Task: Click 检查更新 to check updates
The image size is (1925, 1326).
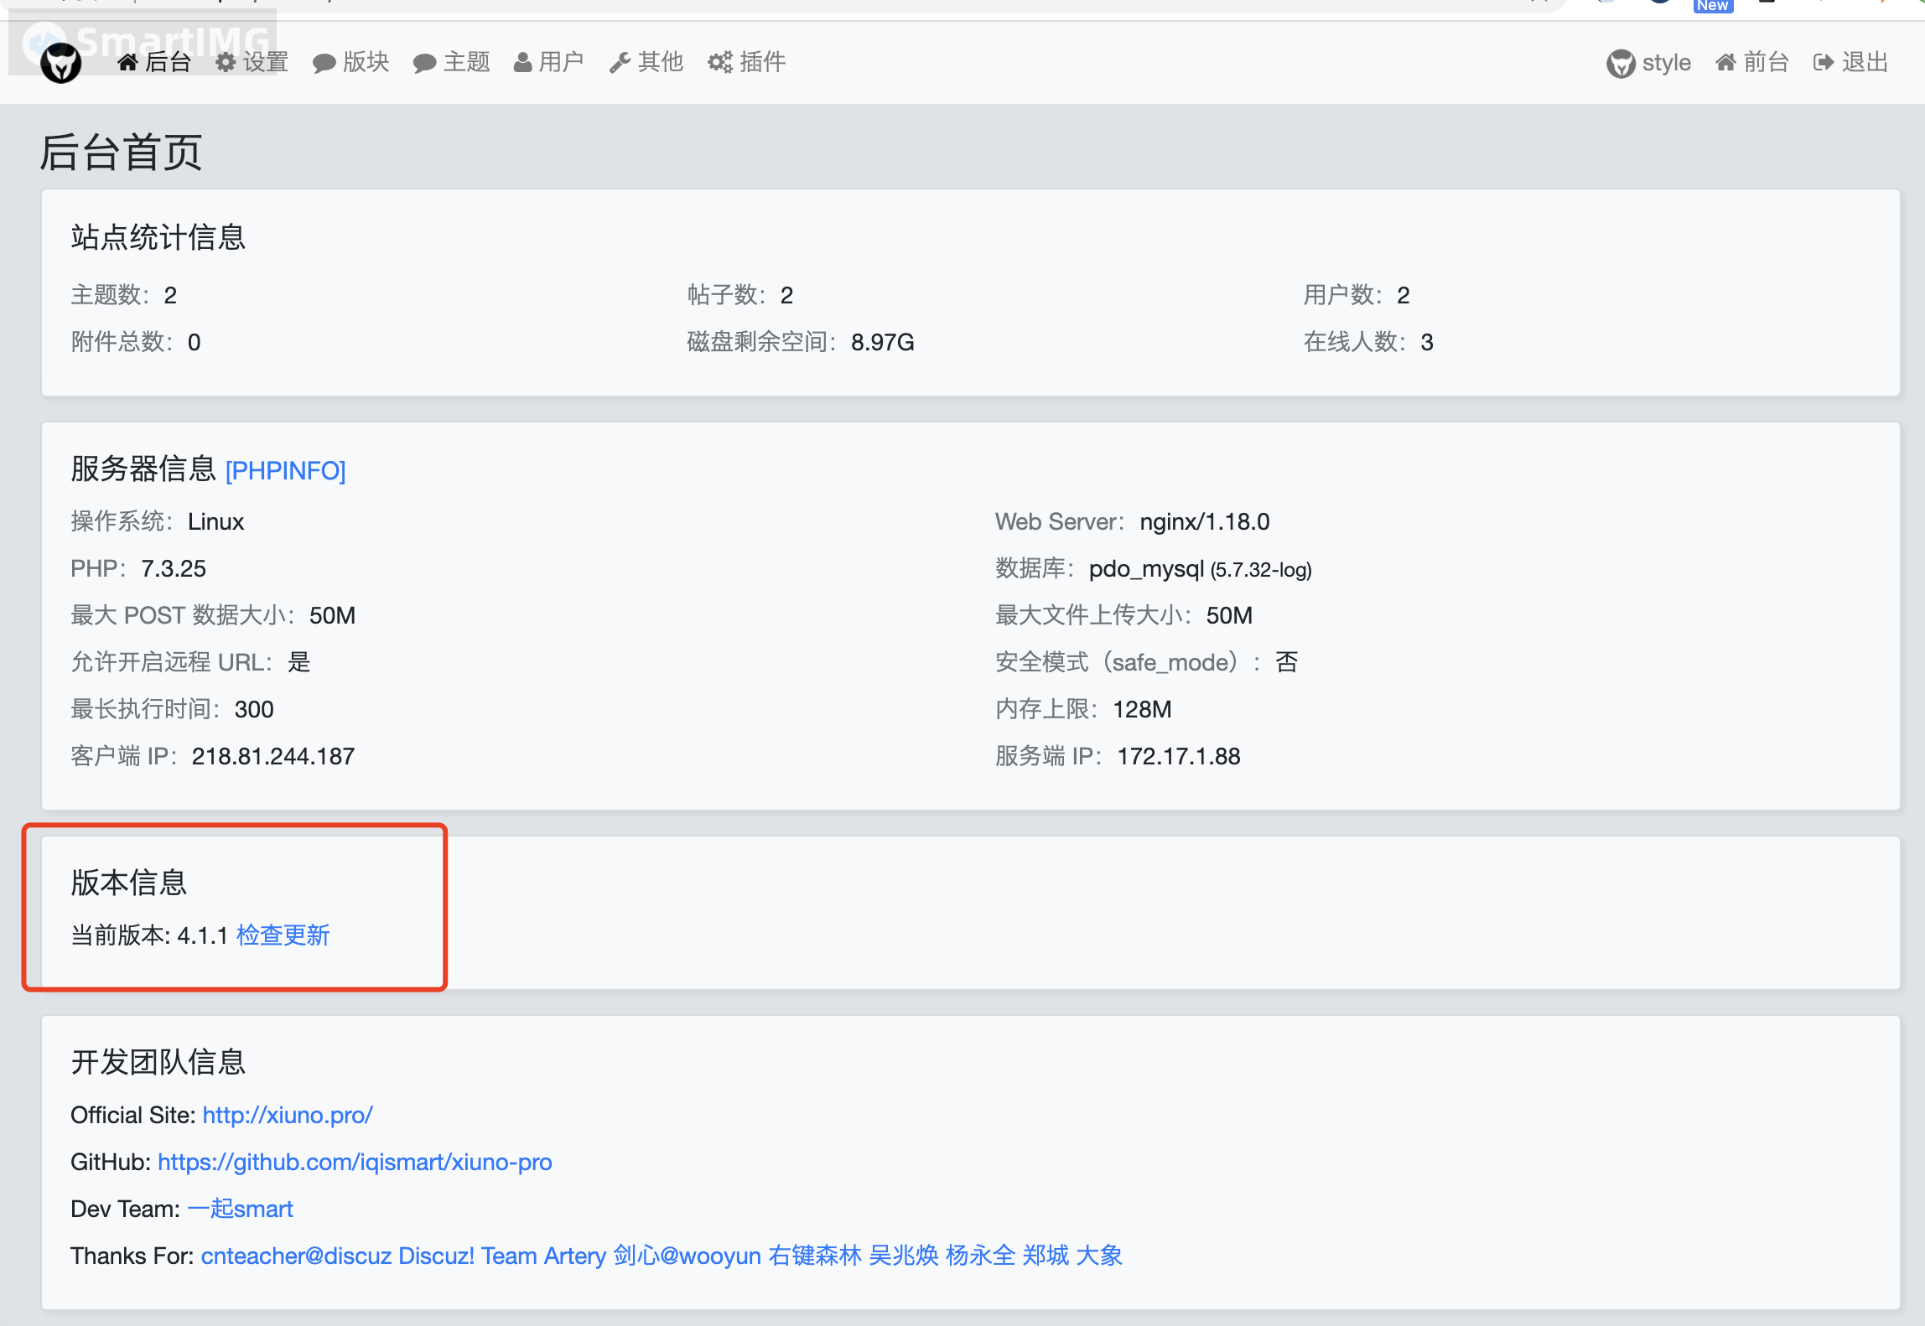Action: (x=283, y=935)
